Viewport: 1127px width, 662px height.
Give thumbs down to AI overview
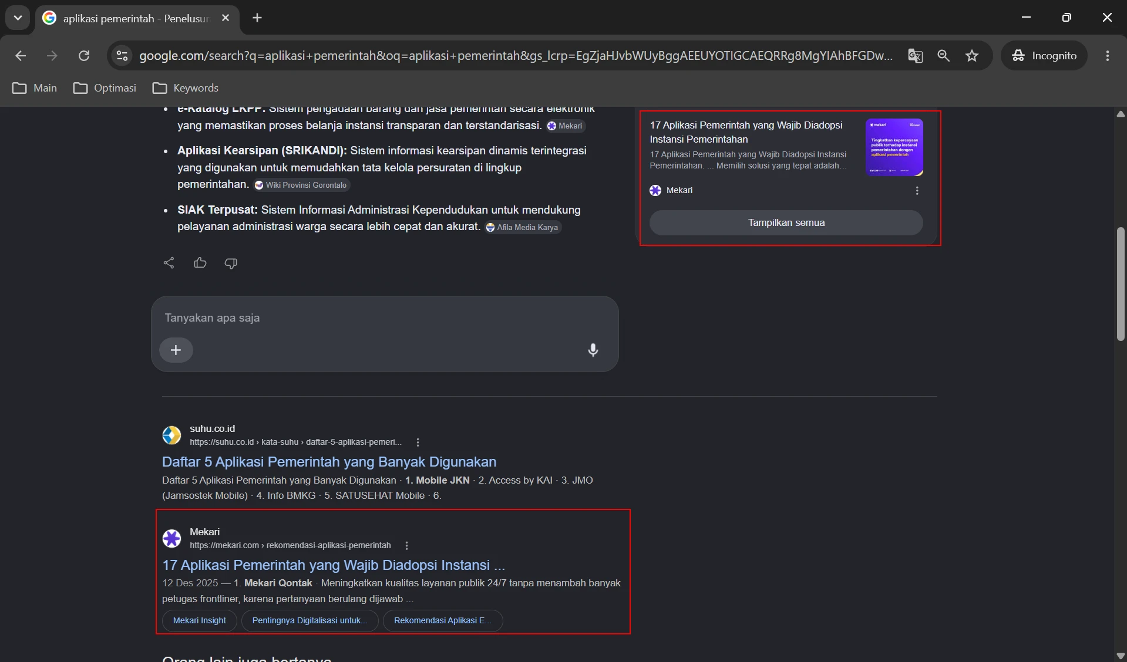[231, 263]
